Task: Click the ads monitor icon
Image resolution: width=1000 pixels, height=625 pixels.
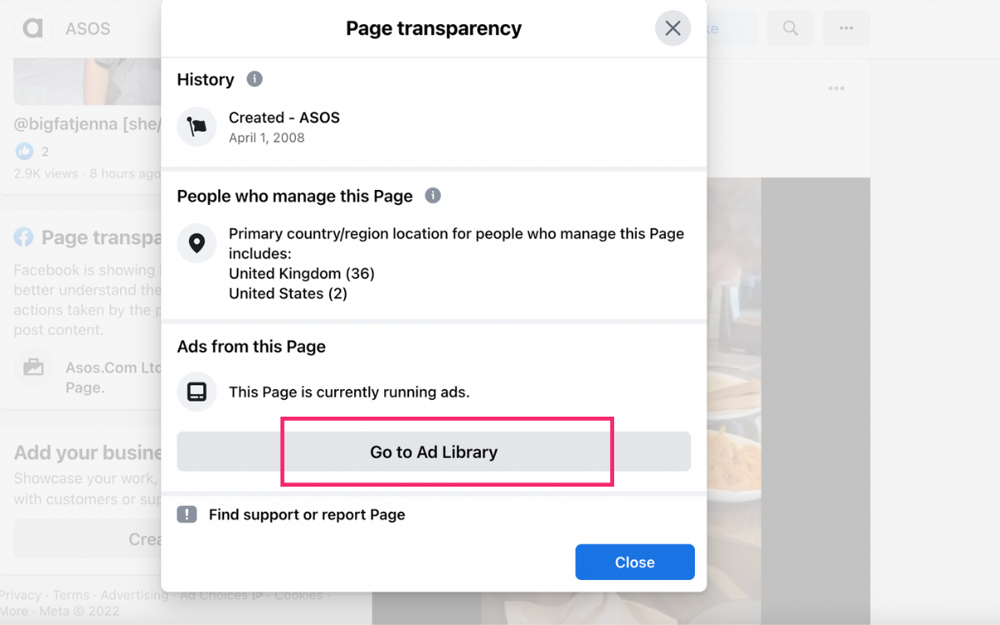Action: point(197,392)
